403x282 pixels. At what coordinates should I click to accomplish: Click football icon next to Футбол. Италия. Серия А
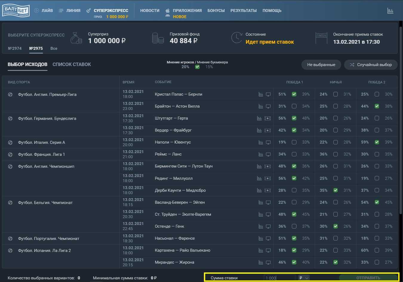click(x=10, y=142)
